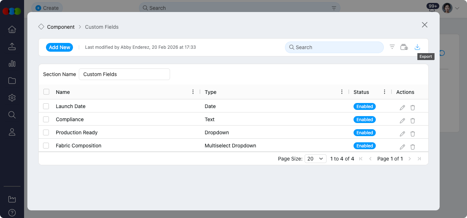The height and width of the screenshot is (218, 467).
Task: Click the Export download icon
Action: pyautogui.click(x=417, y=47)
